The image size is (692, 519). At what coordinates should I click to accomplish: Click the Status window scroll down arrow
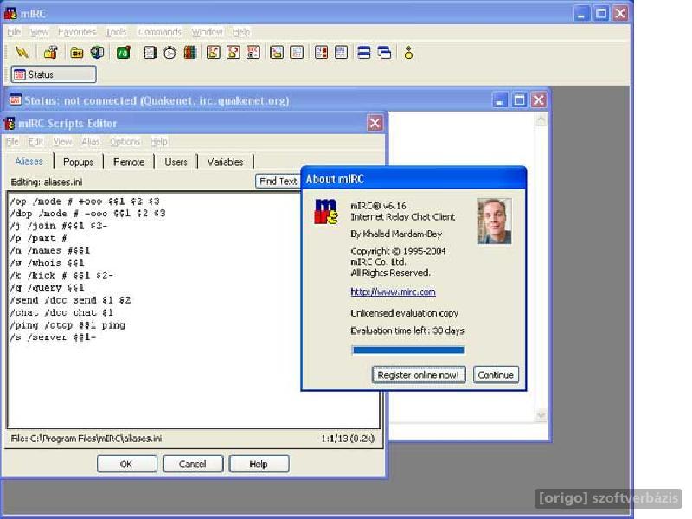[541, 415]
